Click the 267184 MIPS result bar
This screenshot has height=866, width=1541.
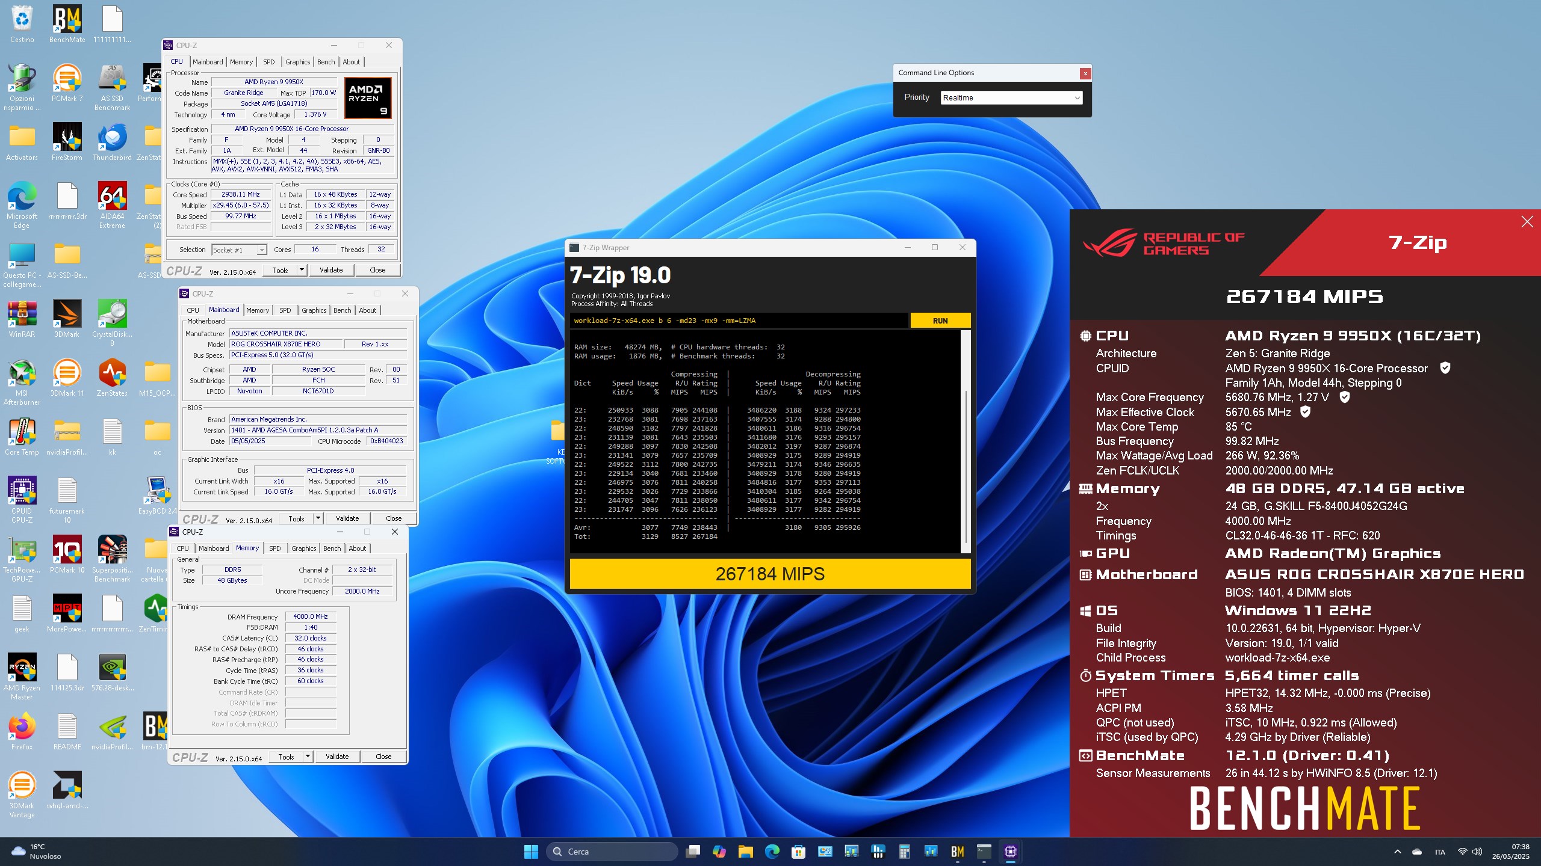[770, 574]
